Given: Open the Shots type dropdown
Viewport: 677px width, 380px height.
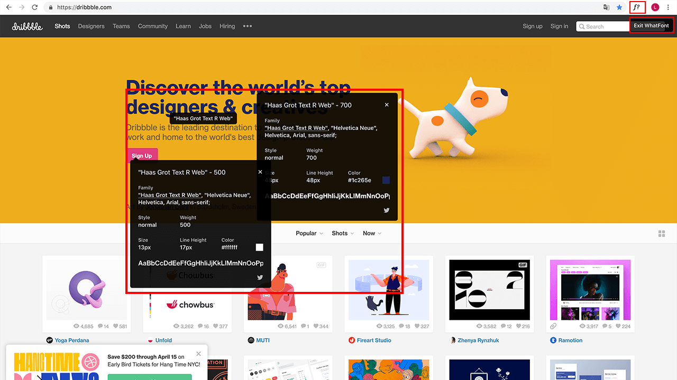Looking at the screenshot, I should [x=343, y=233].
